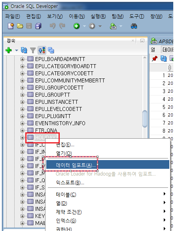Click the binoculars Find DB Object icon

click(134, 26)
